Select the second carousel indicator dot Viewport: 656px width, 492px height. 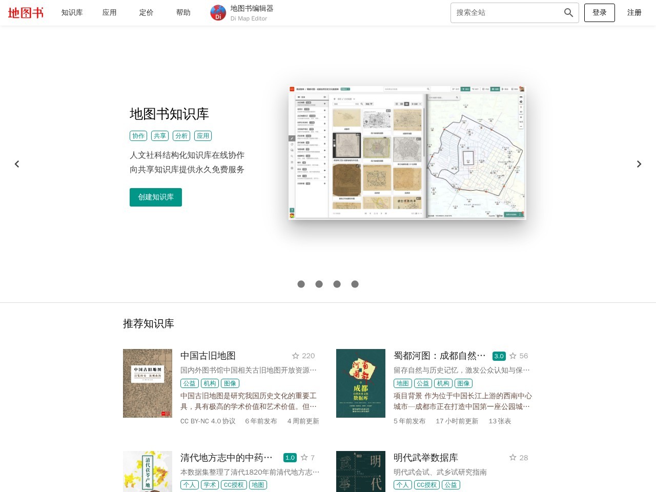click(319, 284)
